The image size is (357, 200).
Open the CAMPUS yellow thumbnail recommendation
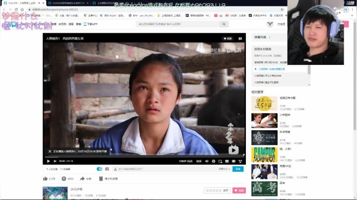click(264, 155)
